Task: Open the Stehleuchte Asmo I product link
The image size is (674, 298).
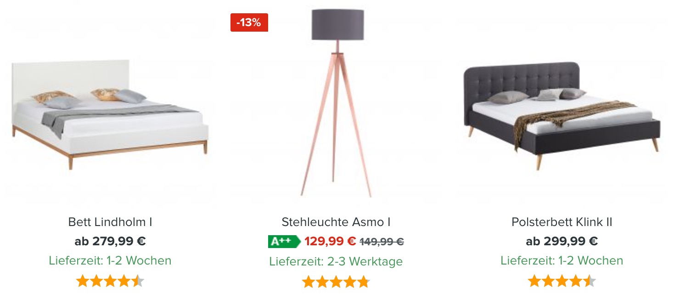Action: coord(336,222)
